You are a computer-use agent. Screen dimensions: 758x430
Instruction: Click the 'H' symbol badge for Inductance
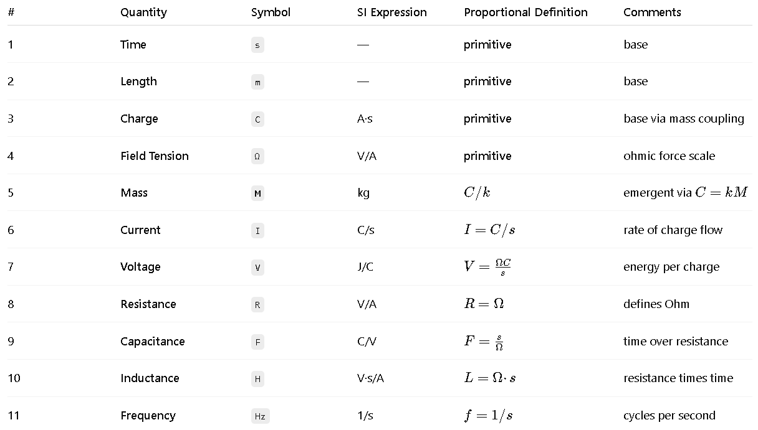coord(257,379)
